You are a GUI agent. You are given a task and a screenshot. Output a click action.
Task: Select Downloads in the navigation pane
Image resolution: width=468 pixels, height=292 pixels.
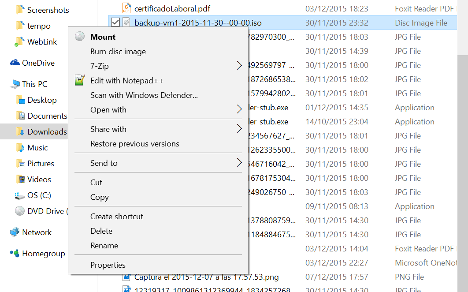(47, 132)
